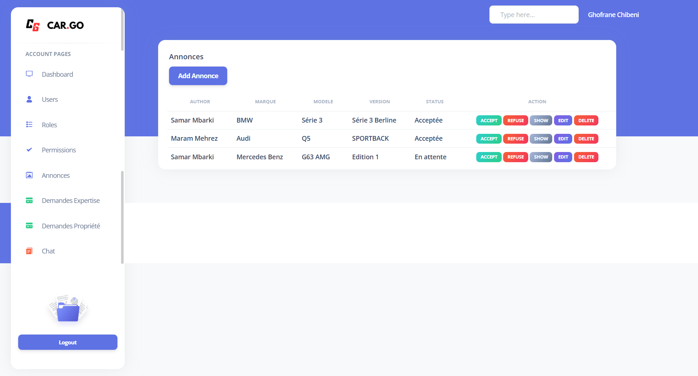
Task: Click the 'Annonces' card heading
Action: coord(186,56)
